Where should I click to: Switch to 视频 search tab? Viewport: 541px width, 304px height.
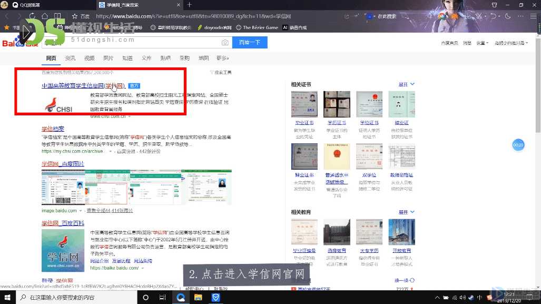point(90,58)
